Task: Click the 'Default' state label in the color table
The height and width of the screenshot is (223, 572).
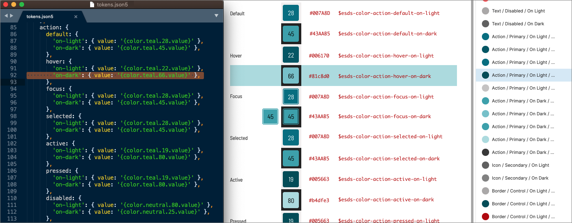Action: [237, 14]
